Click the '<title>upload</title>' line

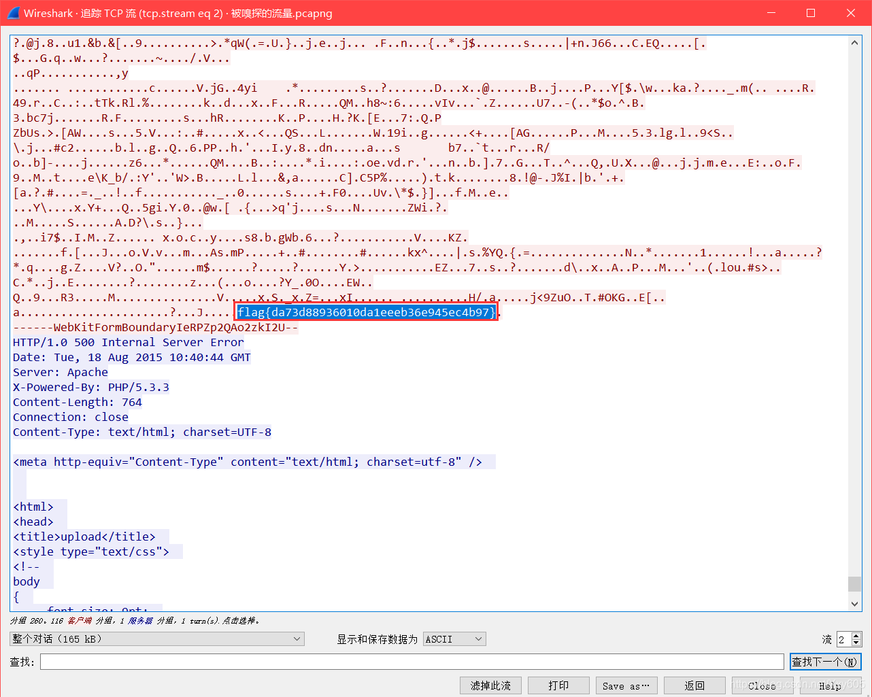tap(84, 537)
